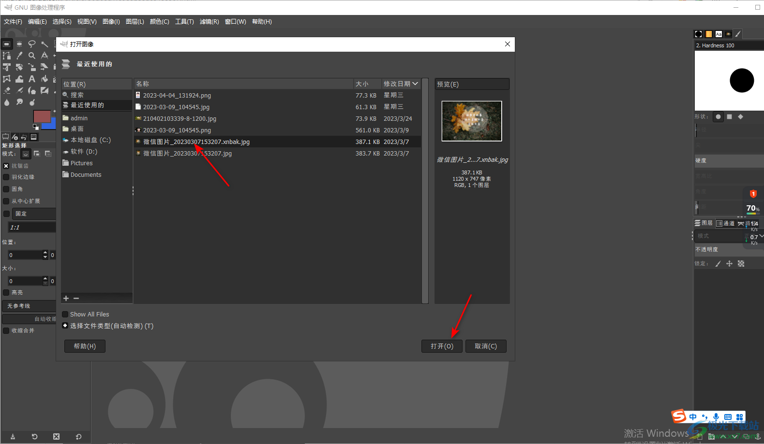Select the diamond brush shape
Viewport: 764px width, 444px height.
(x=740, y=116)
